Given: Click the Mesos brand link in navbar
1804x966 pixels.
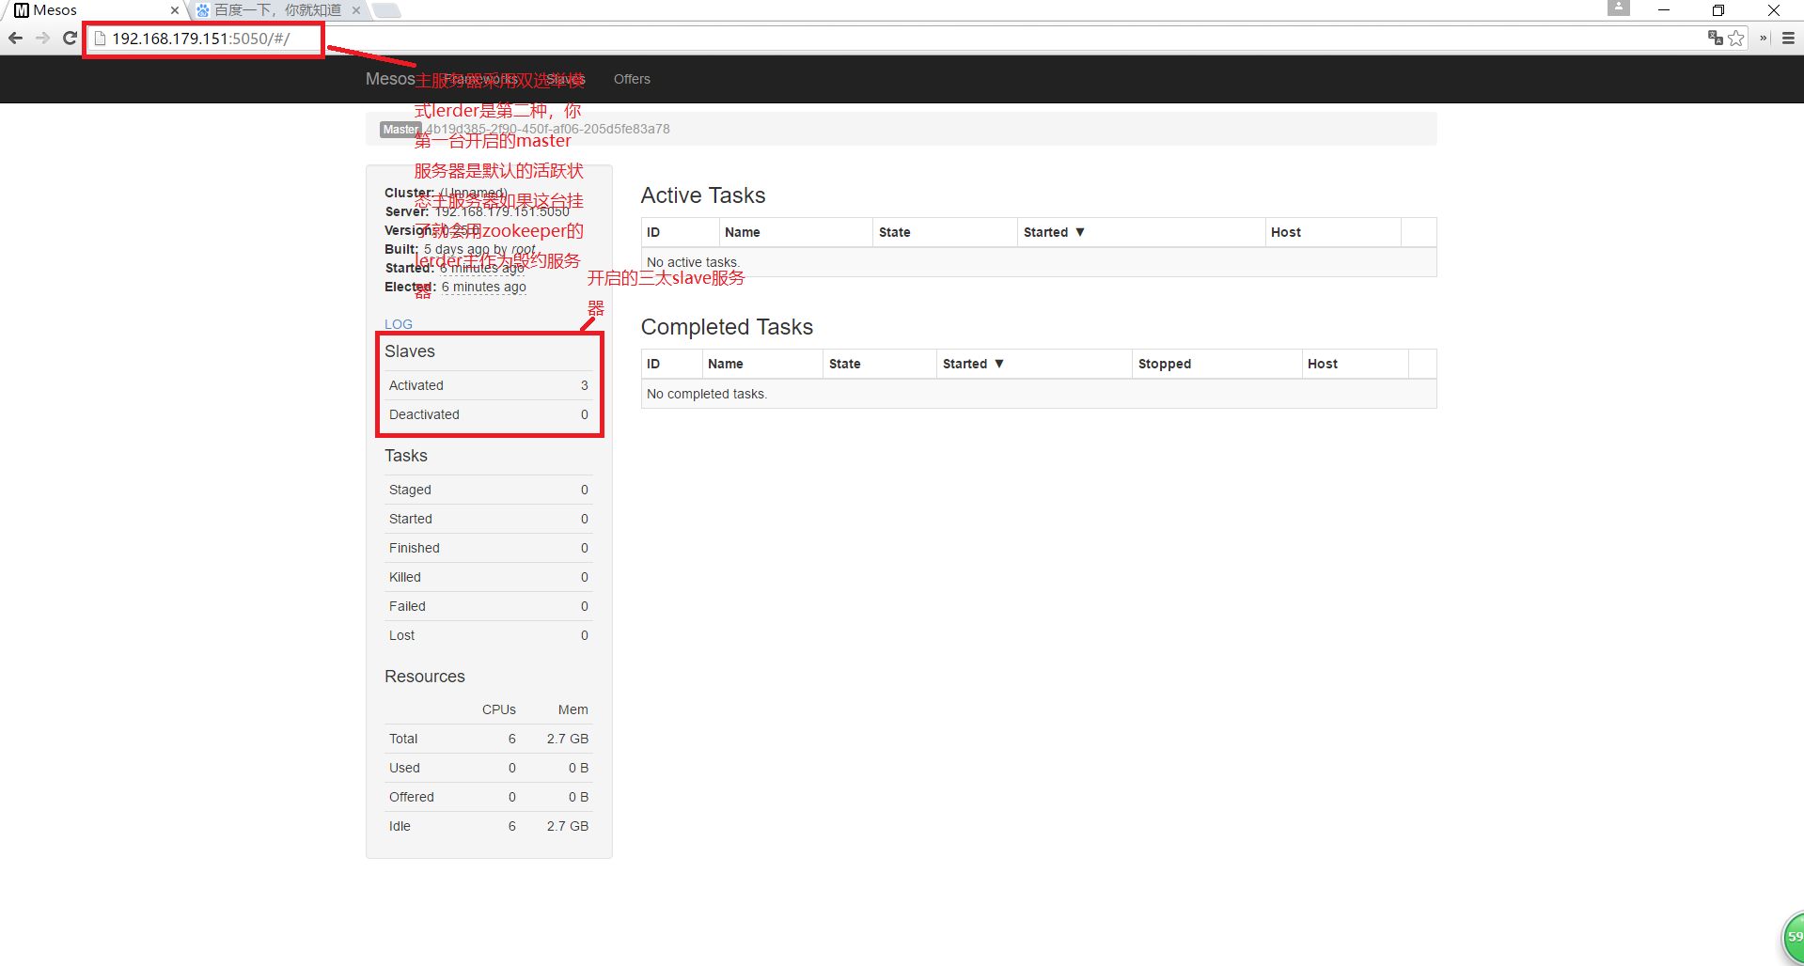Looking at the screenshot, I should click(x=390, y=79).
